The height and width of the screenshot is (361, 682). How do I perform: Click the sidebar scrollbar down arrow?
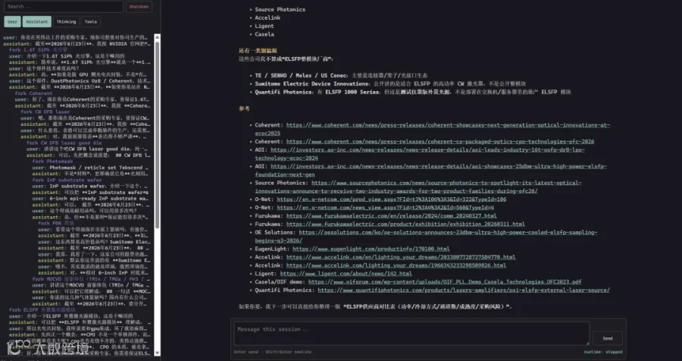pos(158,353)
